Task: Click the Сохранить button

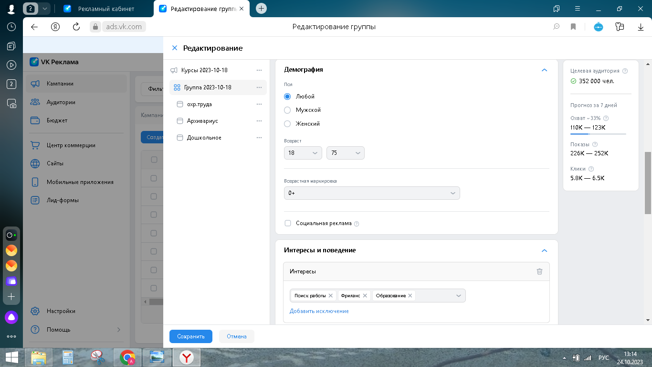Action: tap(190, 336)
